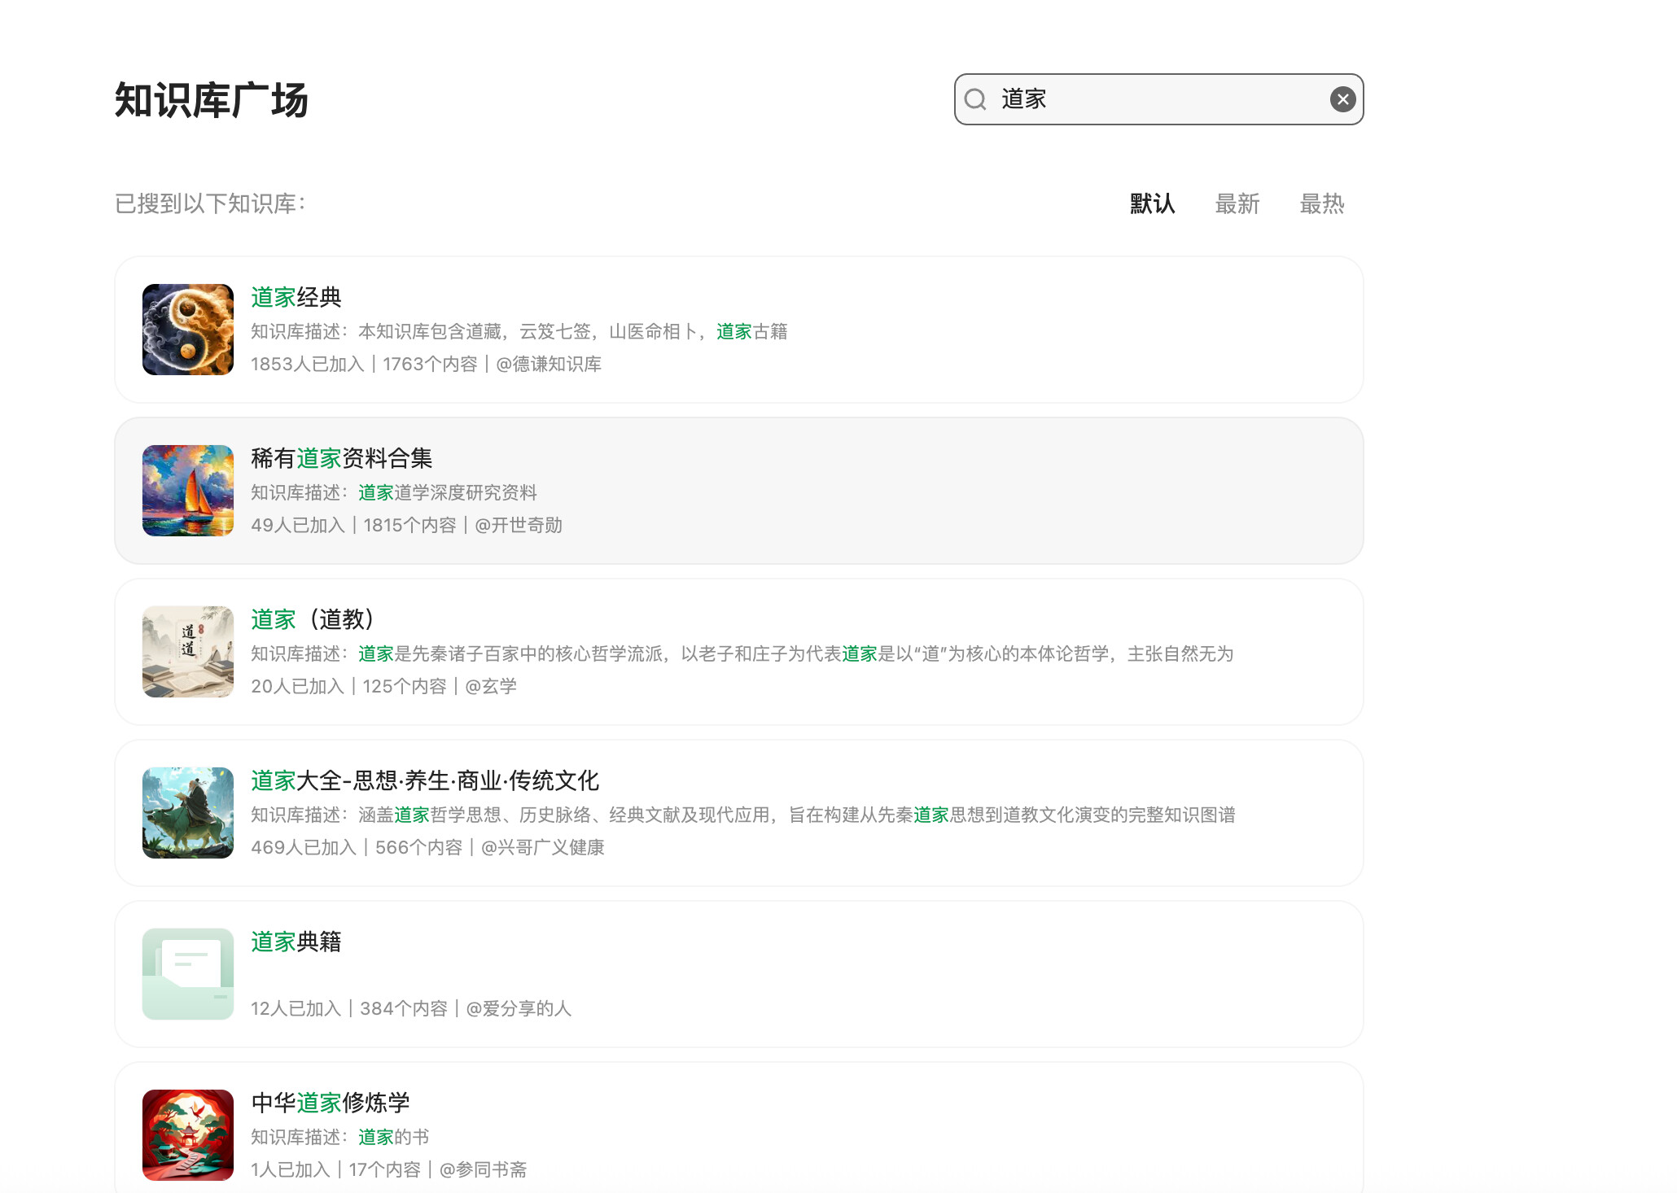
Task: Open the 中华道家修炼学 title
Action: (x=331, y=1103)
